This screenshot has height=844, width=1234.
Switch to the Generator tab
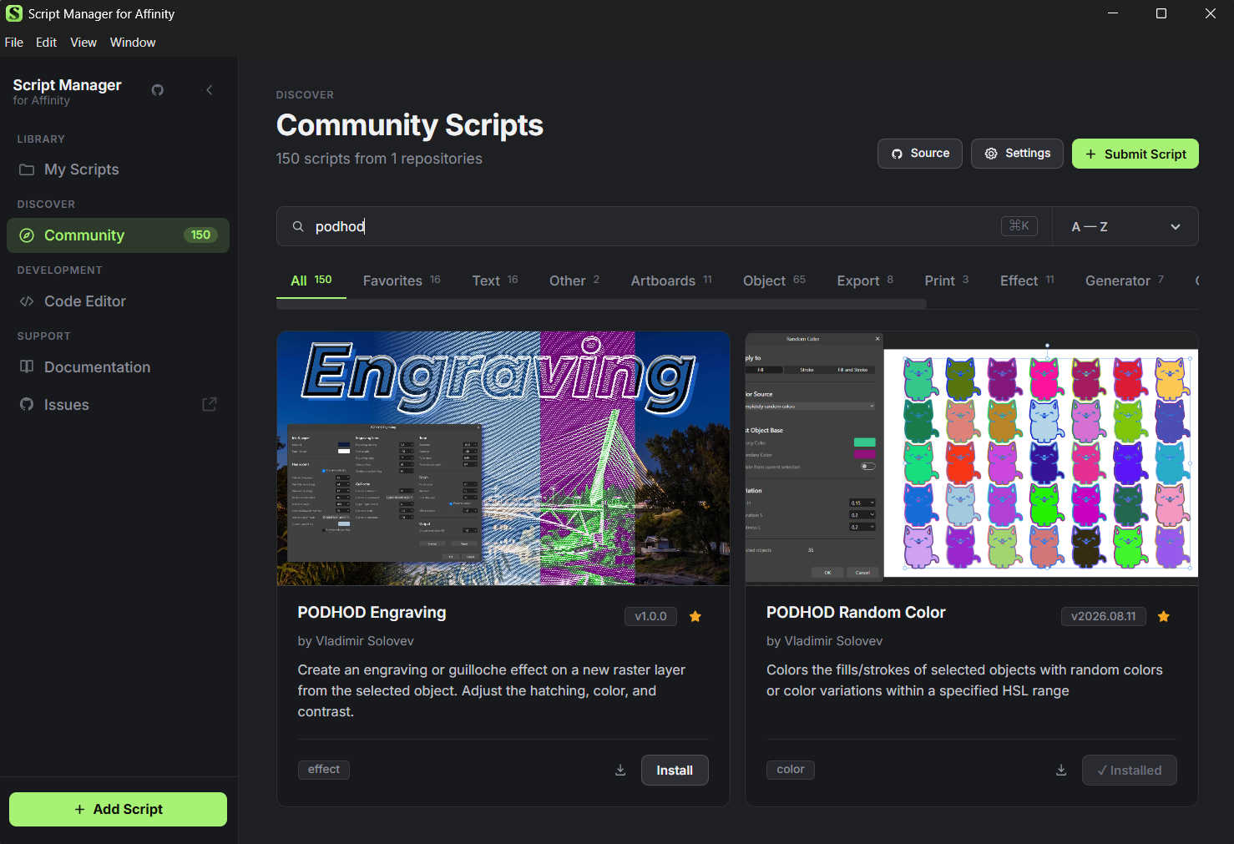pyautogui.click(x=1125, y=280)
